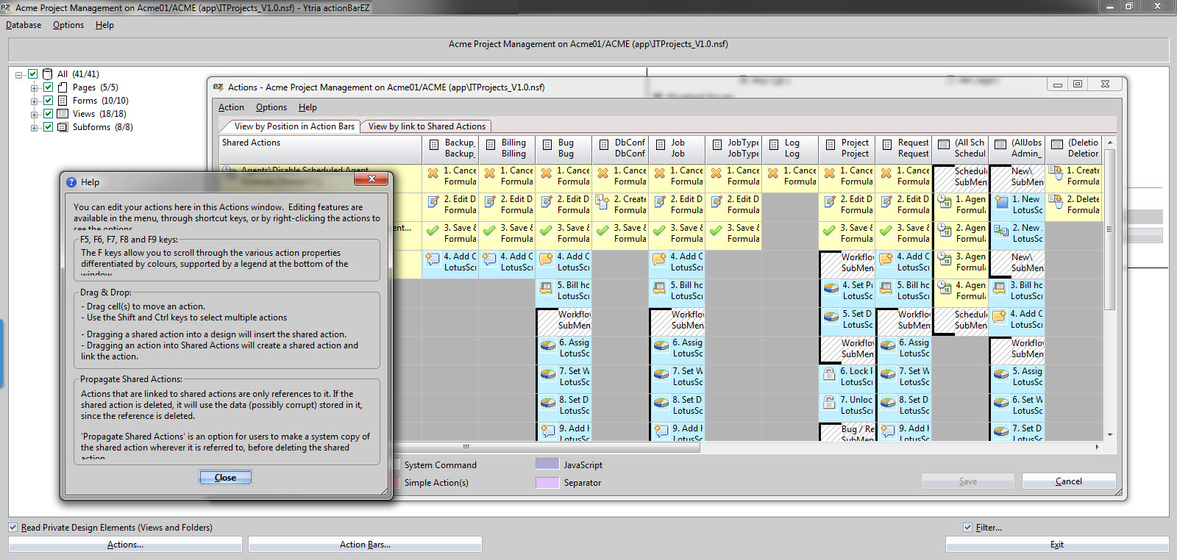Click the Save button in the Actions window

tap(968, 481)
